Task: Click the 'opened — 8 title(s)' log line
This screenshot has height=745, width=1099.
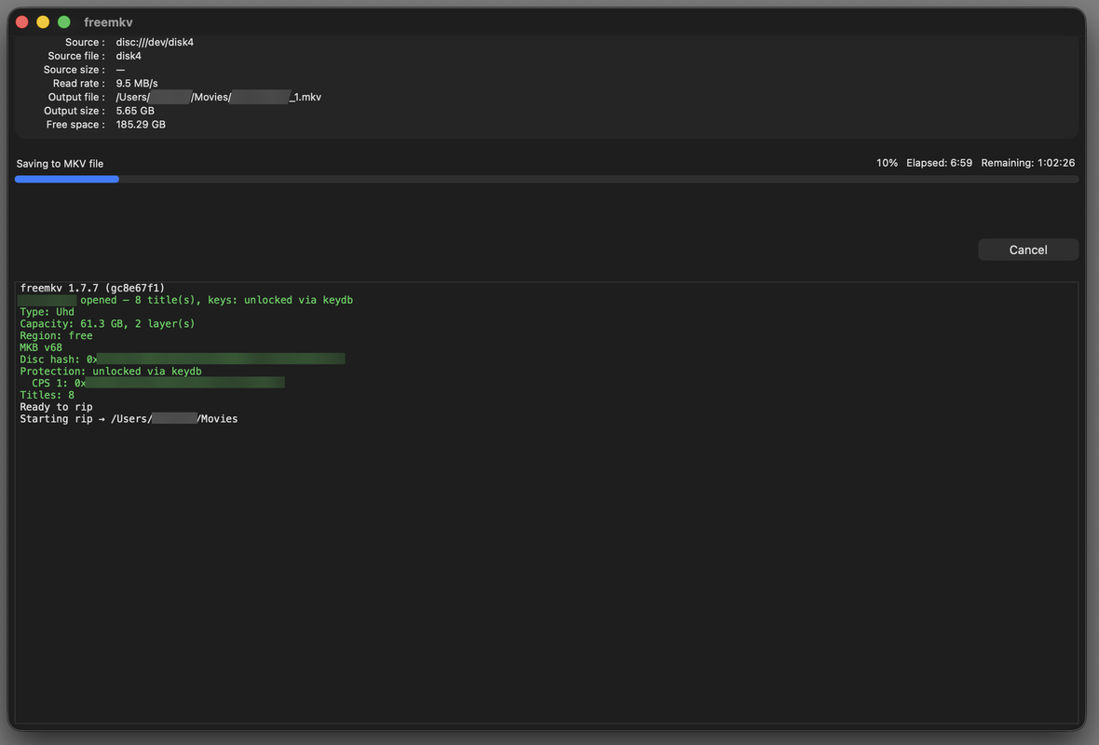Action: pos(185,300)
